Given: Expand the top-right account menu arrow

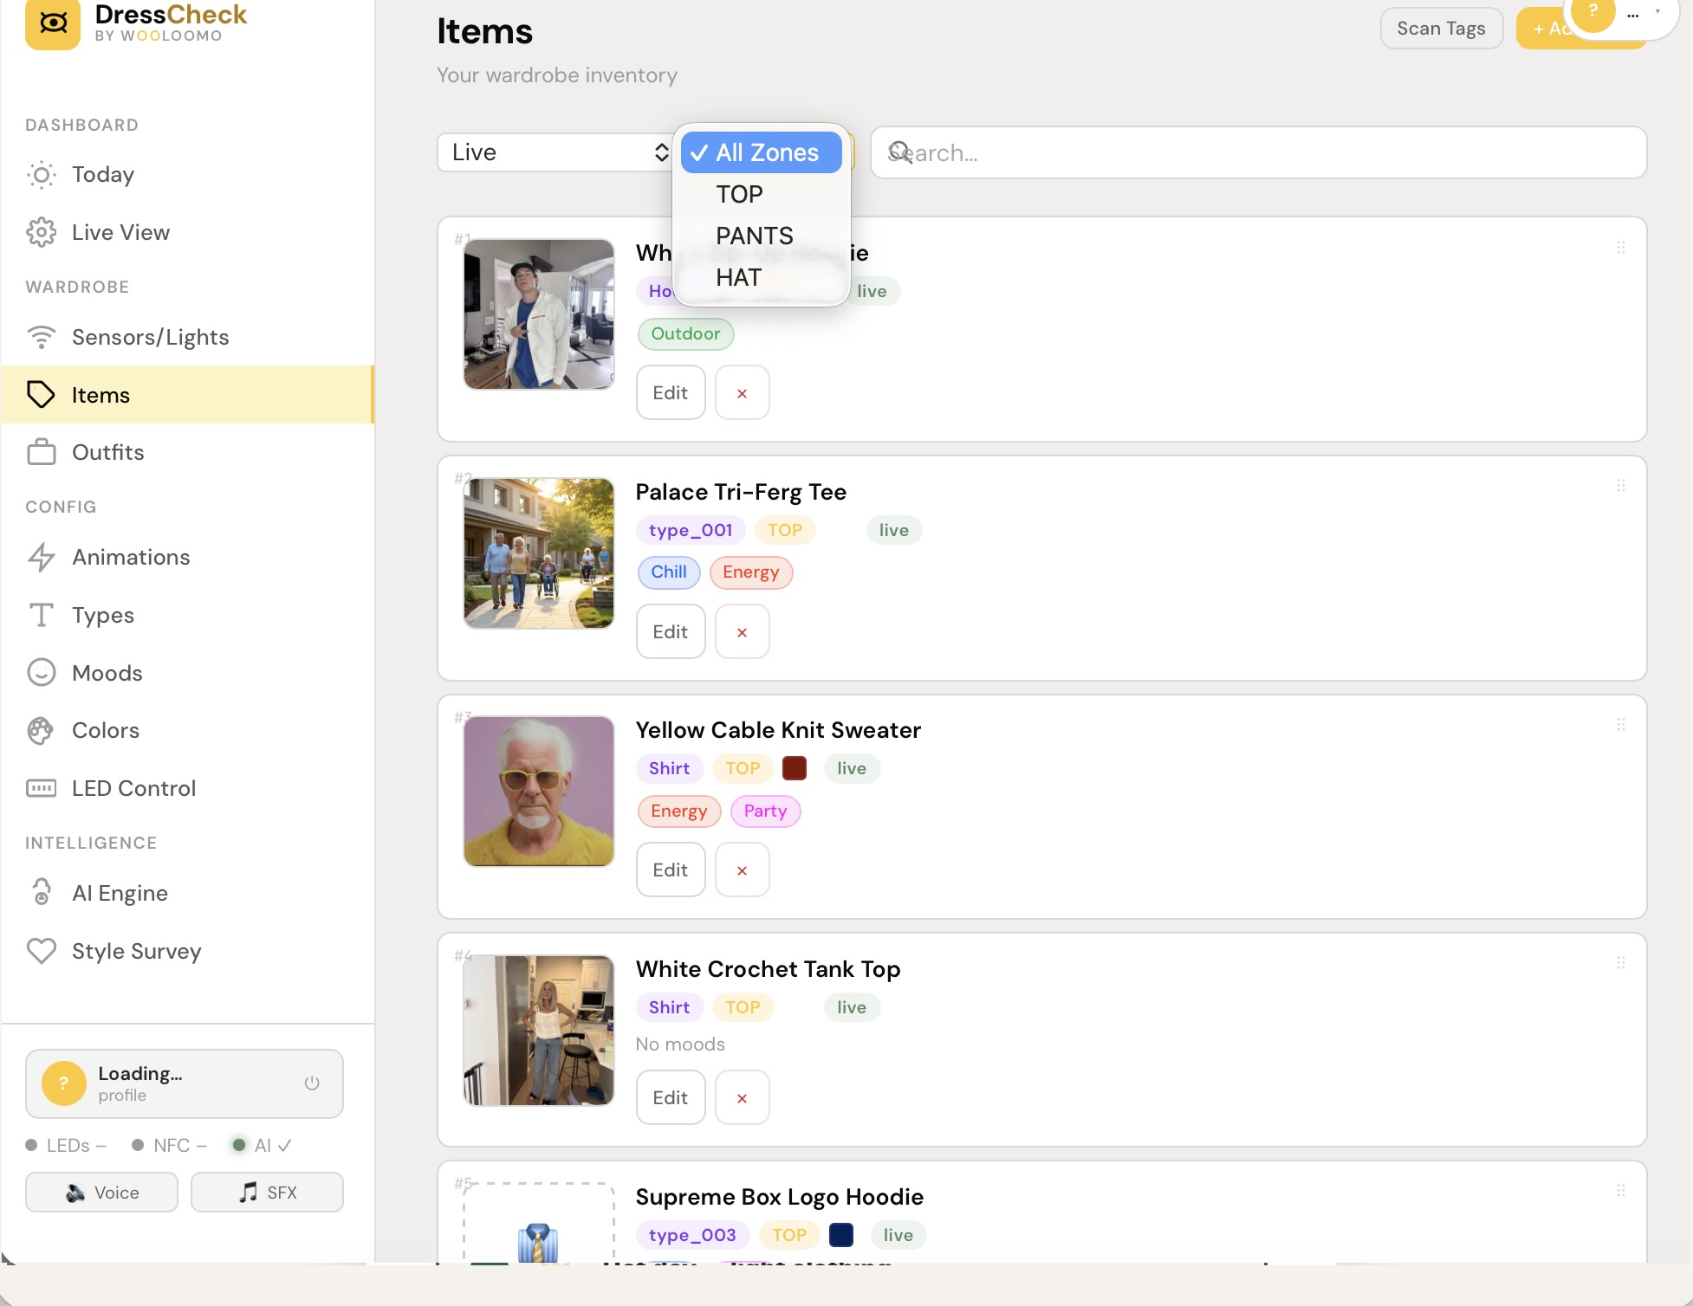Looking at the screenshot, I should pos(1657,12).
